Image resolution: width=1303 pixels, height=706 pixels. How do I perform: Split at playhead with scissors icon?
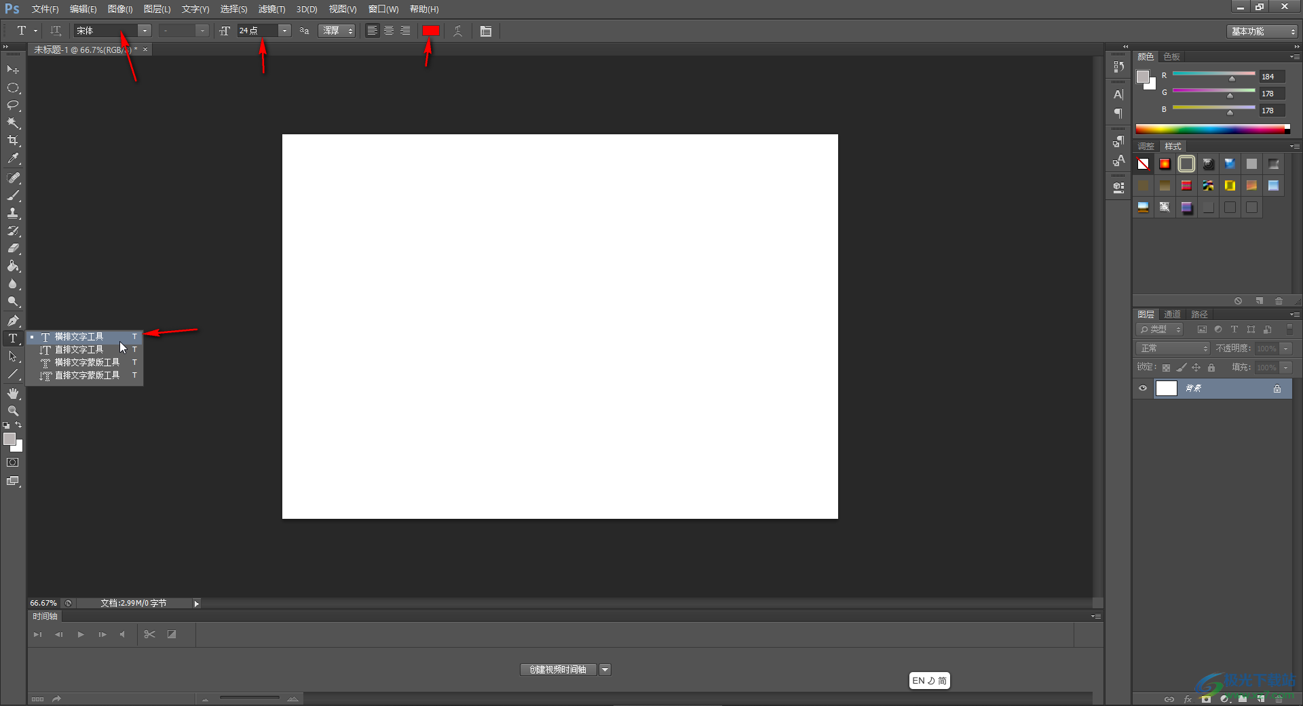[150, 635]
